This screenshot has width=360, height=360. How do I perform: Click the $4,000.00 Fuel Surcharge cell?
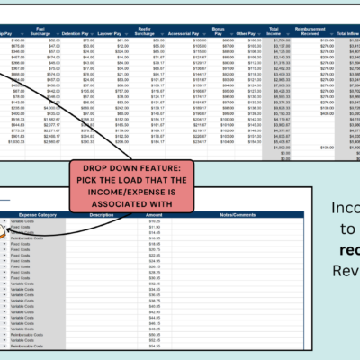(43, 108)
